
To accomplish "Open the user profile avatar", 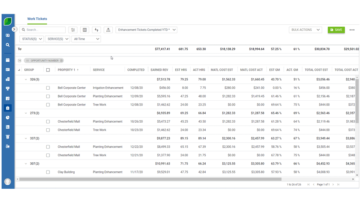I will pyautogui.click(x=8, y=181).
